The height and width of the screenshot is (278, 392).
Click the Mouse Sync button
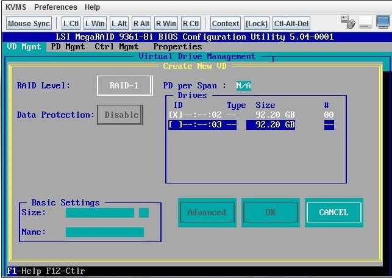29,23
